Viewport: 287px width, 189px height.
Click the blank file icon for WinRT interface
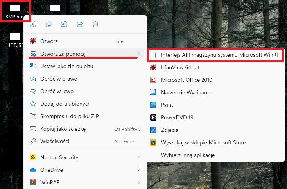click(x=153, y=55)
